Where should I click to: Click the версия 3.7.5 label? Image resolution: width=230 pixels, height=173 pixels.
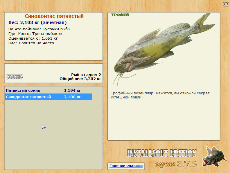[x=176, y=164]
